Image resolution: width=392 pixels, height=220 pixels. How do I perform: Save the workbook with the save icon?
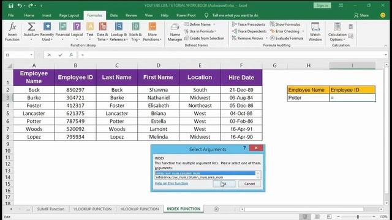(x=11, y=5)
